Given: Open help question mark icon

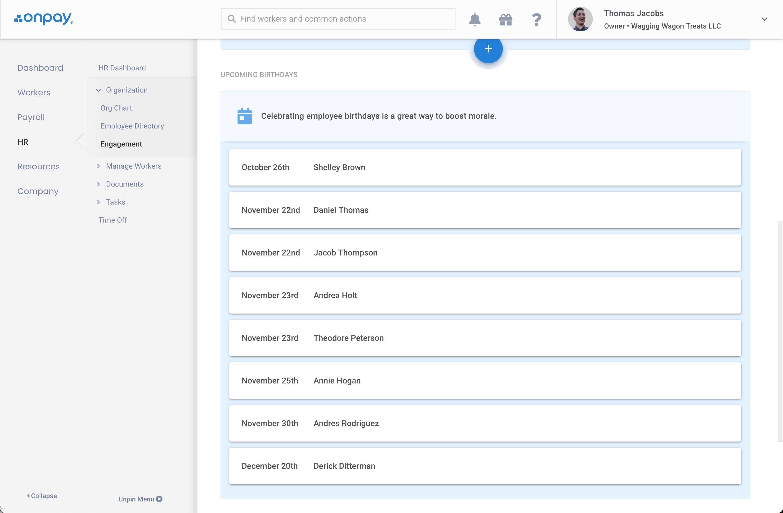Looking at the screenshot, I should (536, 19).
